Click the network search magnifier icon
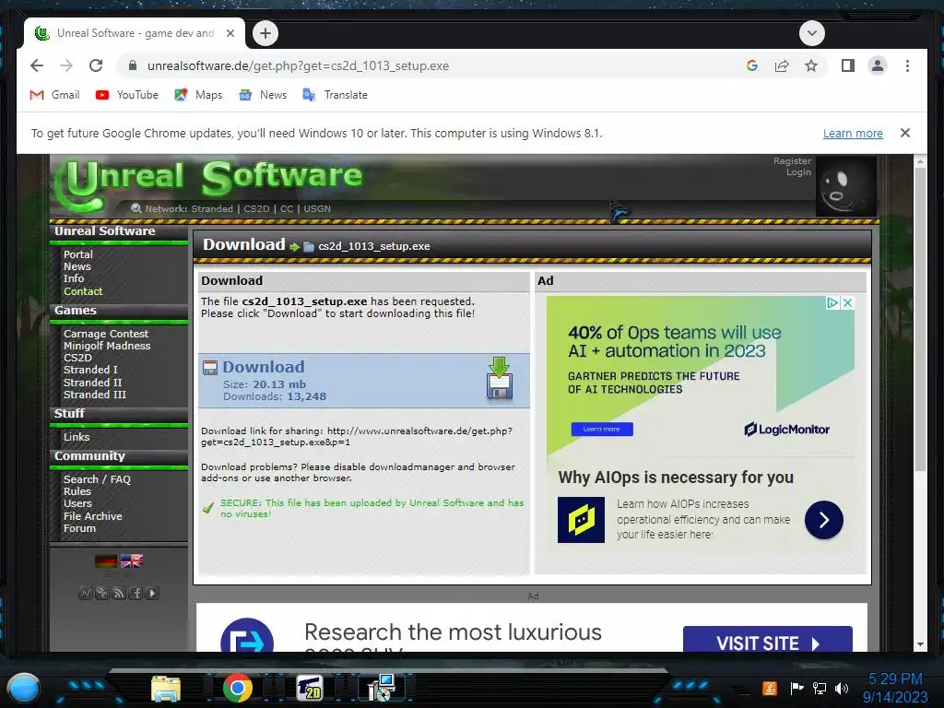This screenshot has height=708, width=944. coord(136,208)
